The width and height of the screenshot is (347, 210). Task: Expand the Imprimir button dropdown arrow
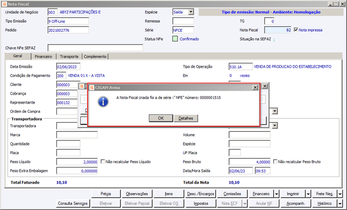click(x=308, y=194)
